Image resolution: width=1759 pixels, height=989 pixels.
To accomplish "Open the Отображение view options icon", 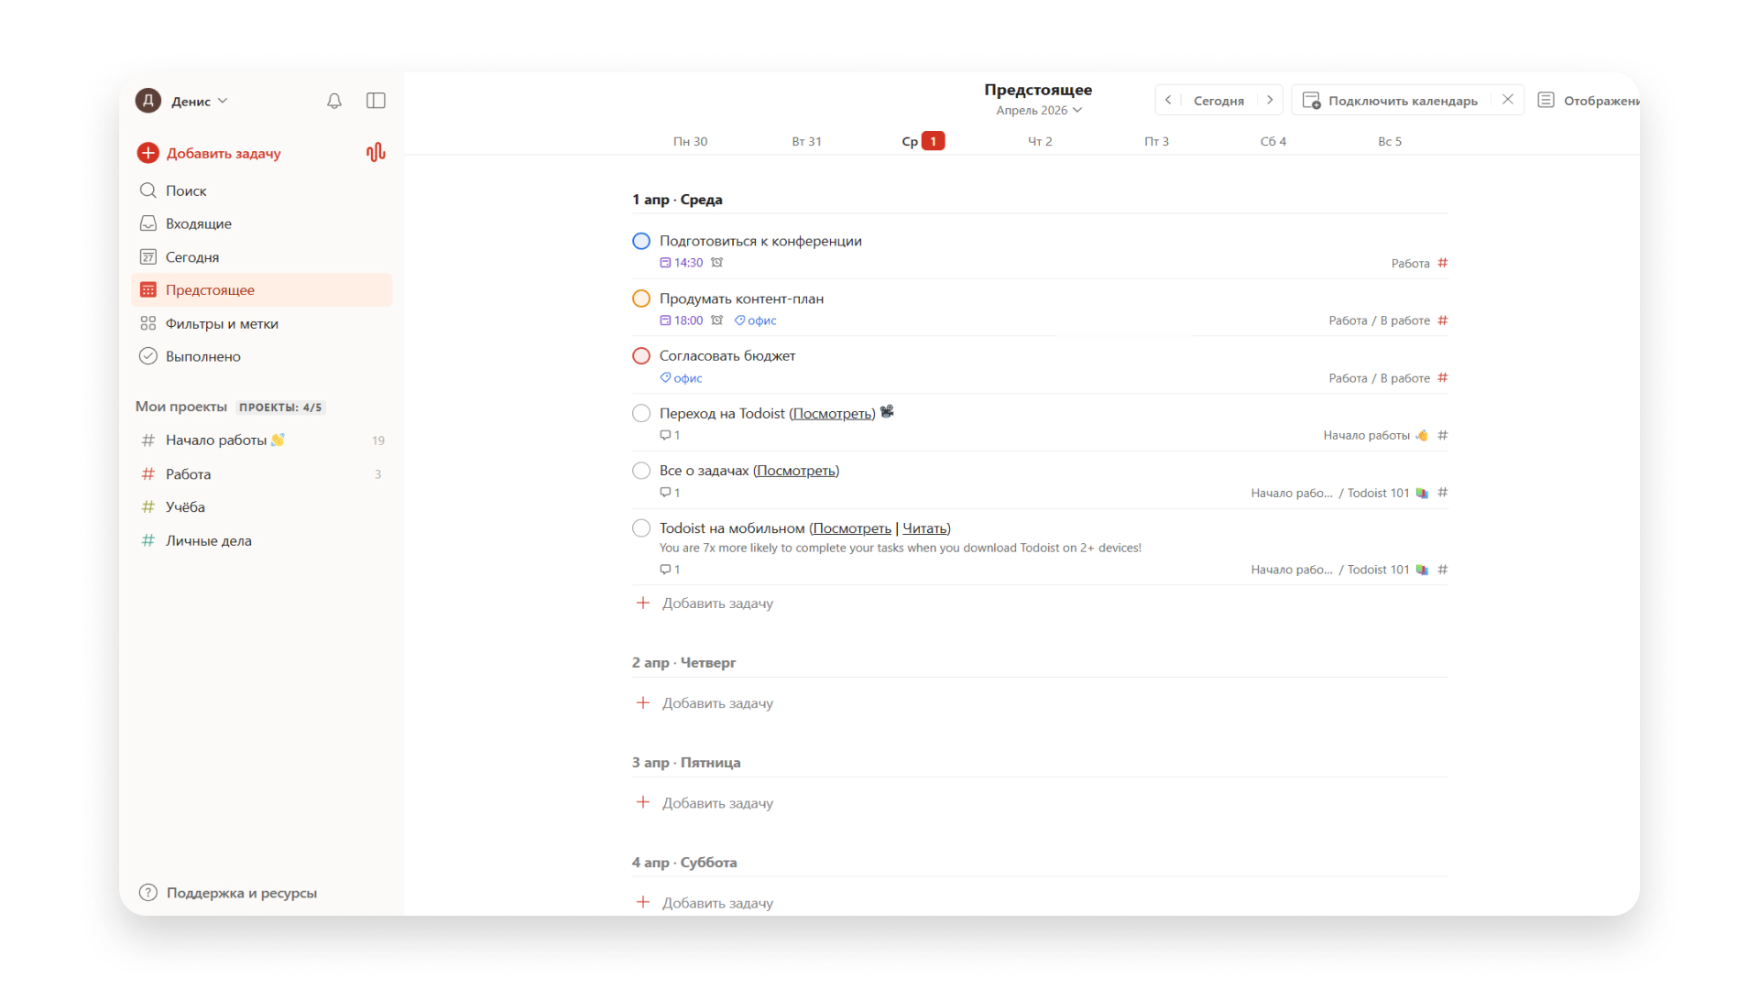I will click(1546, 101).
